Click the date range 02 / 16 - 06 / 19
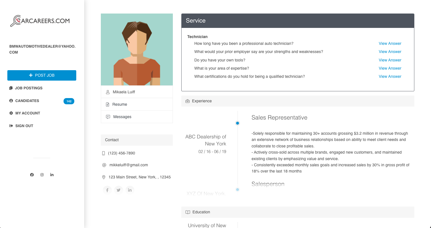Viewport: 431px width, 228px height. (x=212, y=152)
